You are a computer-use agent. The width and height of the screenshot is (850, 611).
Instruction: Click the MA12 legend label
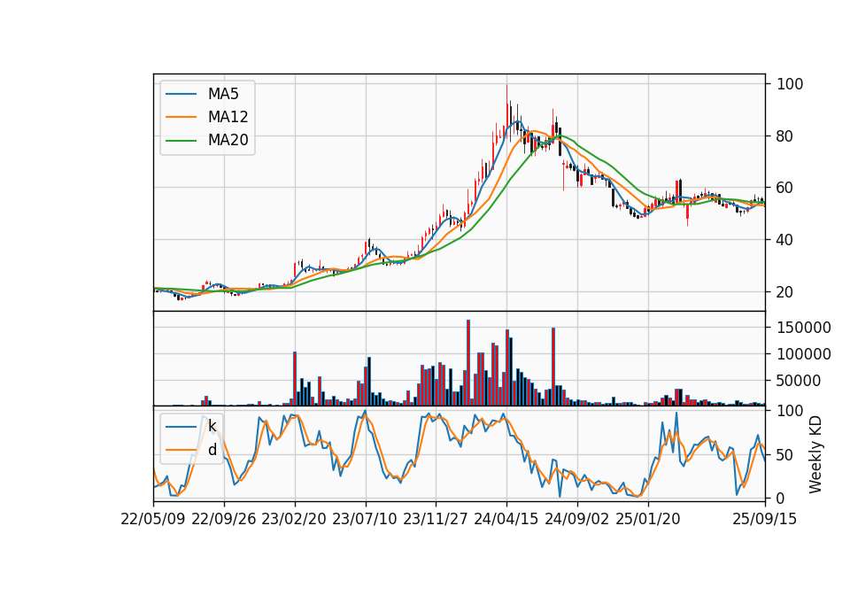coord(228,117)
